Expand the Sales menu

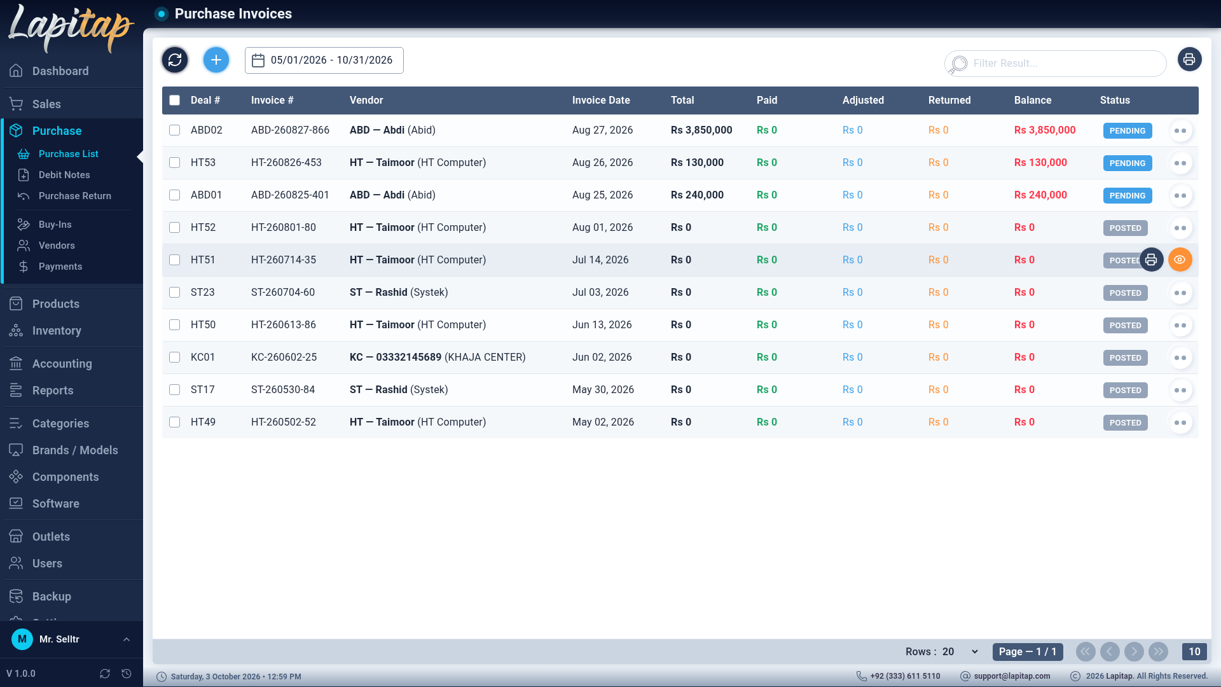(71, 104)
